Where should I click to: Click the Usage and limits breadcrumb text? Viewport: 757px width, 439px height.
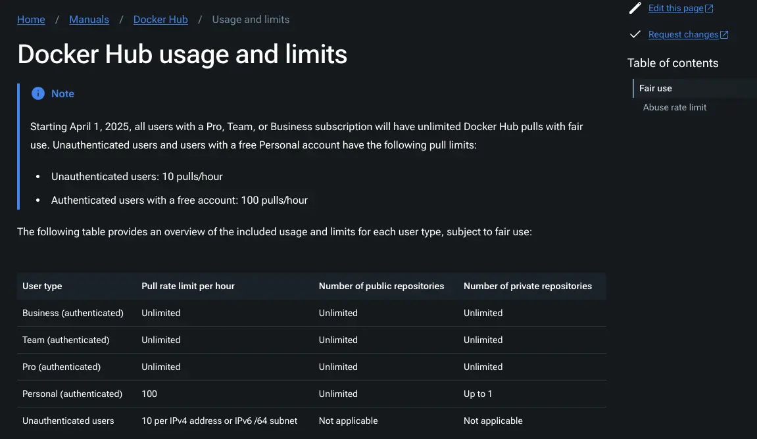pyautogui.click(x=251, y=20)
